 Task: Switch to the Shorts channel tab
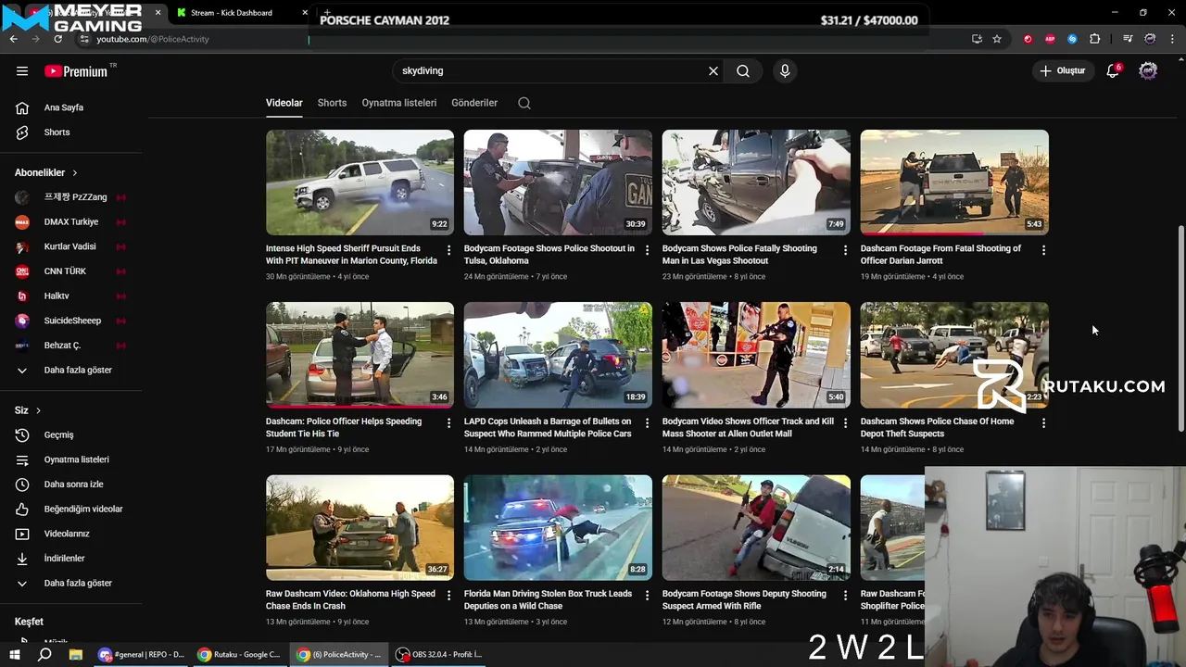tap(332, 103)
